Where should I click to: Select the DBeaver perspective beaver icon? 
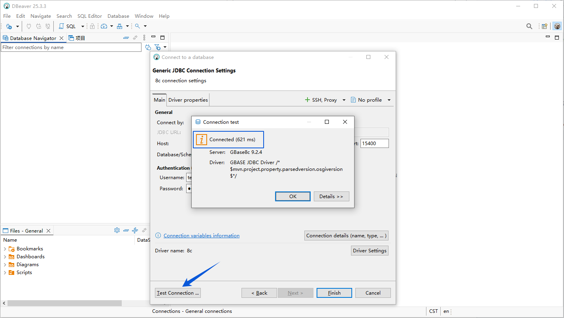(557, 26)
